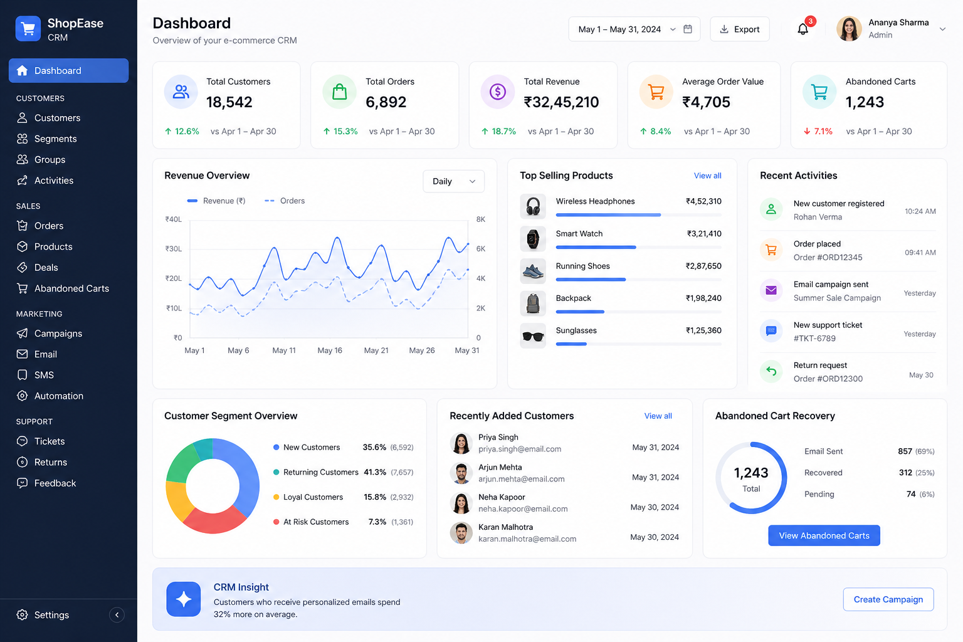Screen dimensions: 963x642
Task: Click the new customer registered activity icon
Action: 771,209
